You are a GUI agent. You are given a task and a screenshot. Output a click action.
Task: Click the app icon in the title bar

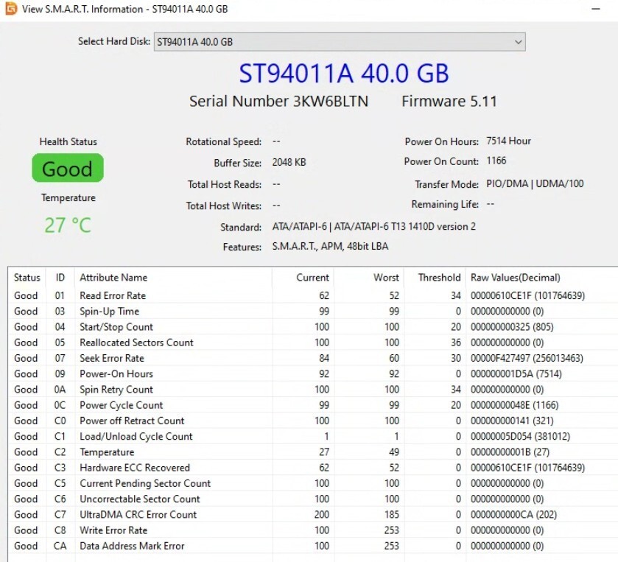coord(11,9)
